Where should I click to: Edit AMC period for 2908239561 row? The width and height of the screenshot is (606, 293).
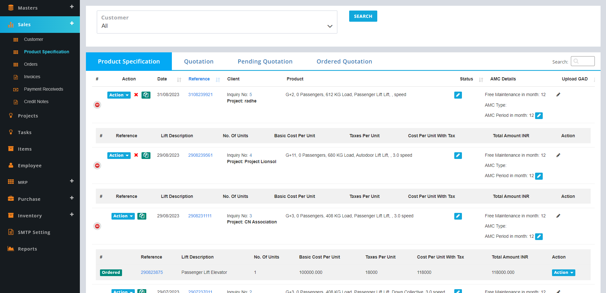pyautogui.click(x=539, y=176)
